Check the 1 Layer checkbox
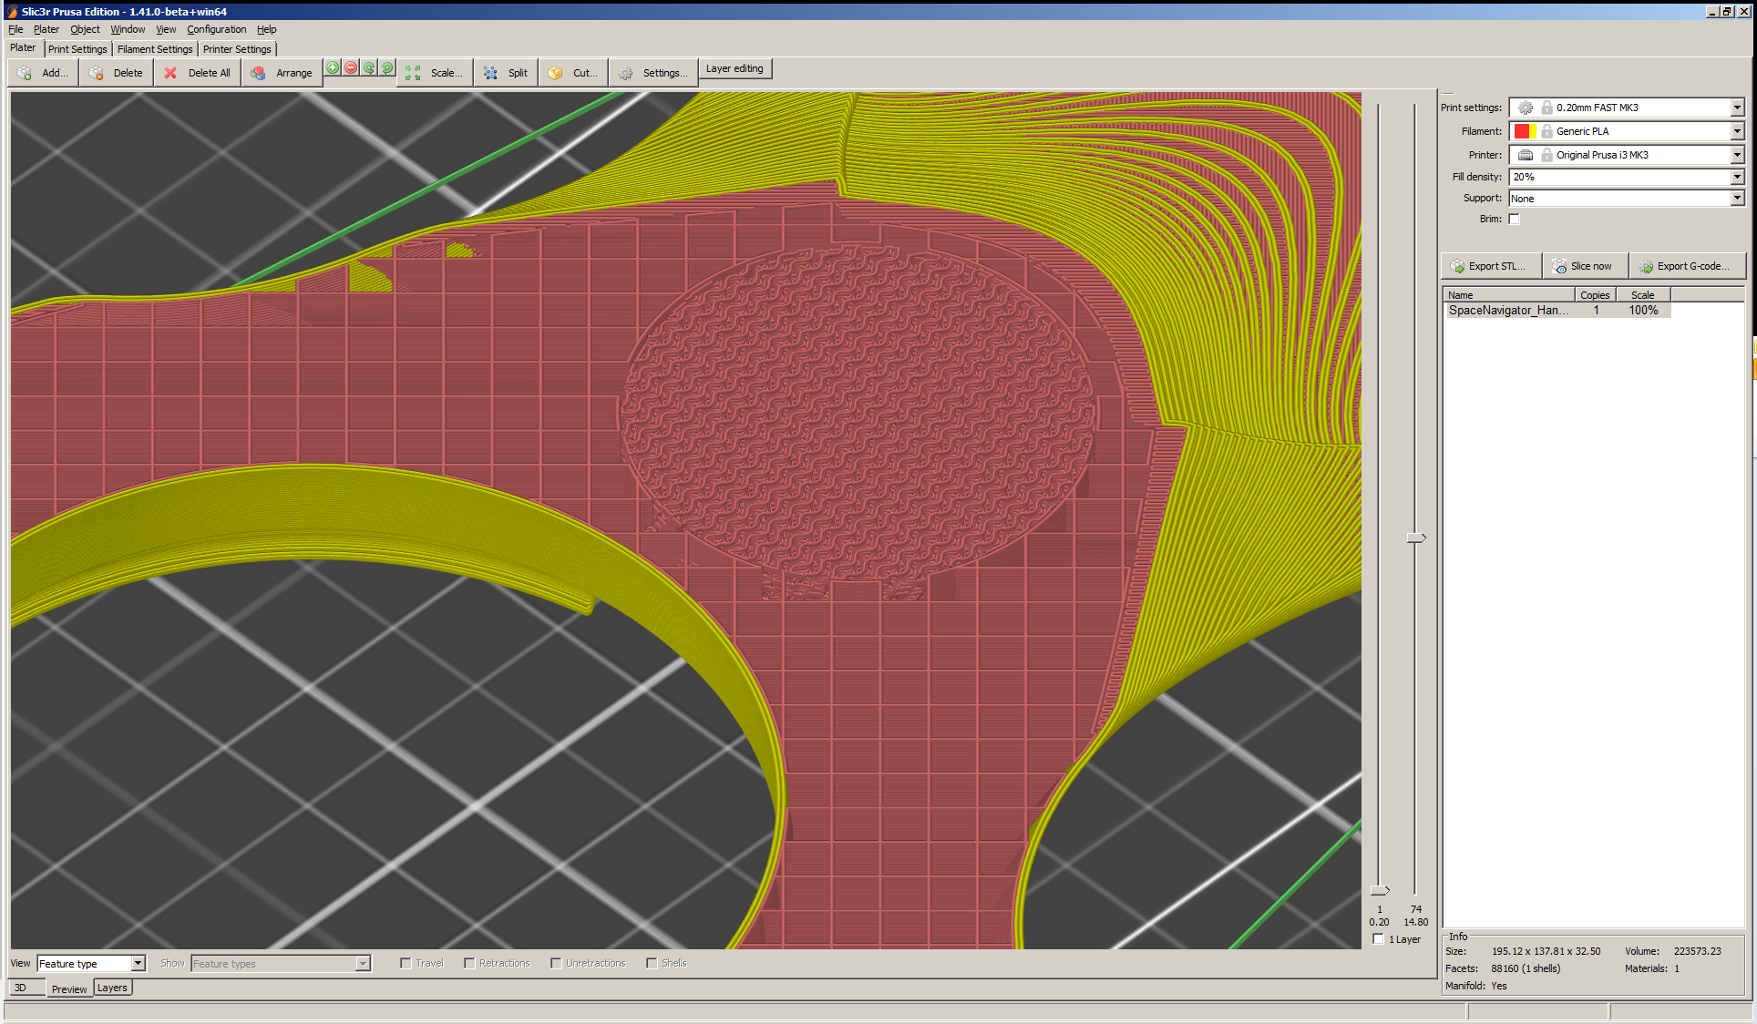Image resolution: width=1757 pixels, height=1024 pixels. (1378, 939)
